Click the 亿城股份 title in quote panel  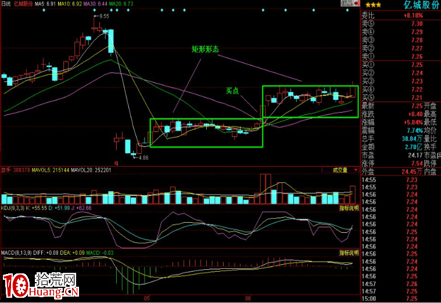point(422,5)
